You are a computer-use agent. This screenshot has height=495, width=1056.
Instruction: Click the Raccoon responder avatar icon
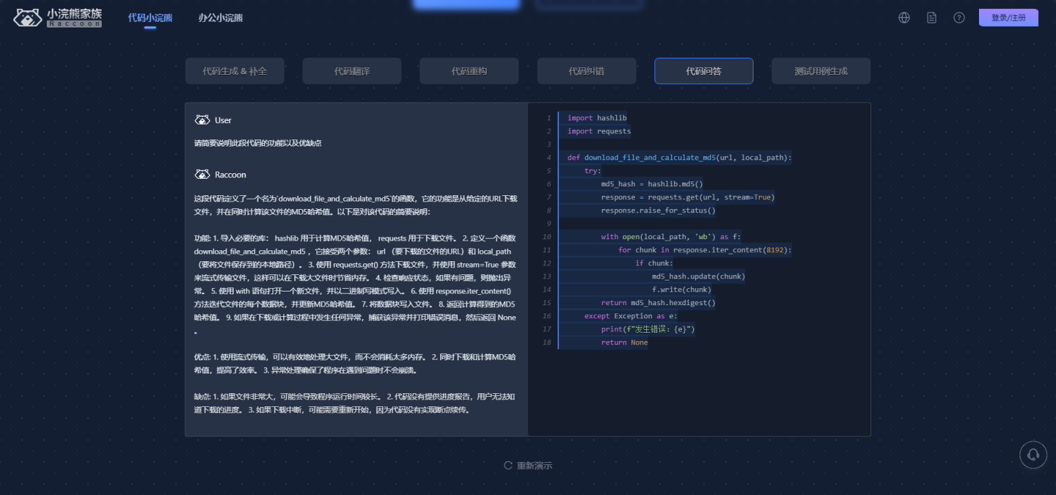pos(202,175)
